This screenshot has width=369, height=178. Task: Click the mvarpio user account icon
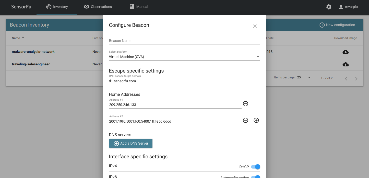(x=341, y=7)
